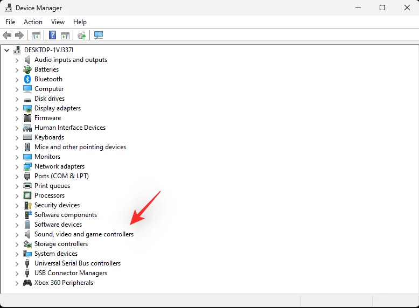This screenshot has height=308, width=419.
Task: Click the Processors icon
Action: click(x=27, y=195)
